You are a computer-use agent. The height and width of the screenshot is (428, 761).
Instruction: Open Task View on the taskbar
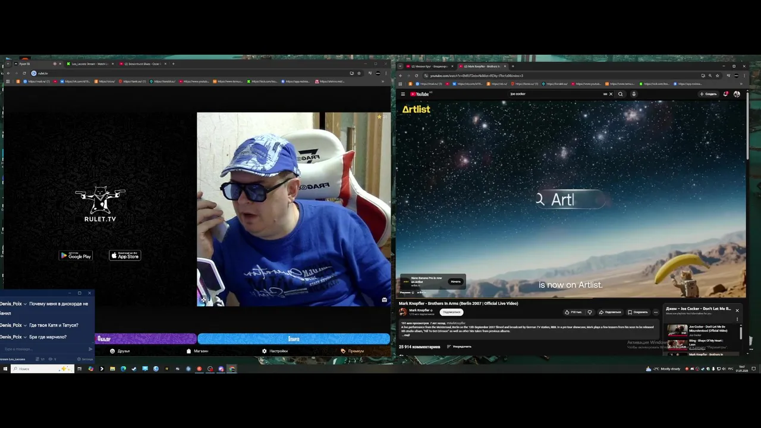79,369
